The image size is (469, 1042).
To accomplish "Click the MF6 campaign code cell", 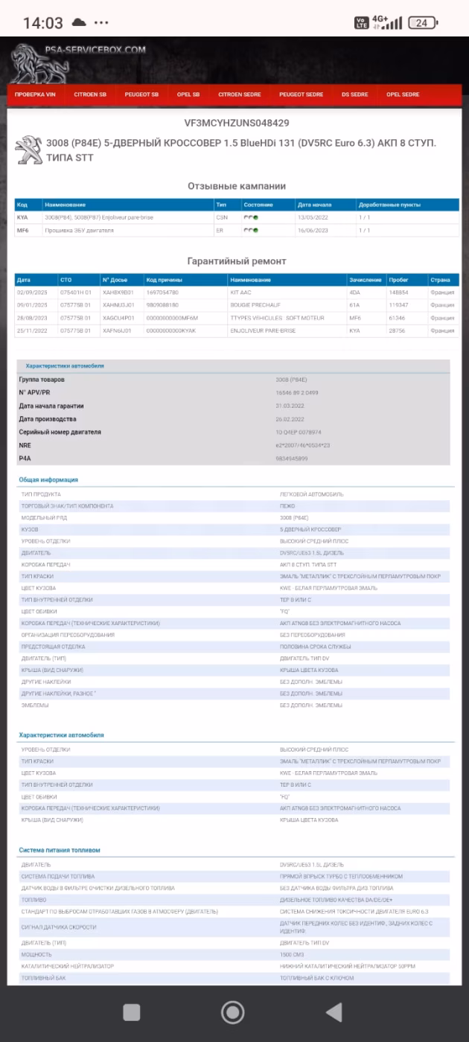I will click(22, 230).
